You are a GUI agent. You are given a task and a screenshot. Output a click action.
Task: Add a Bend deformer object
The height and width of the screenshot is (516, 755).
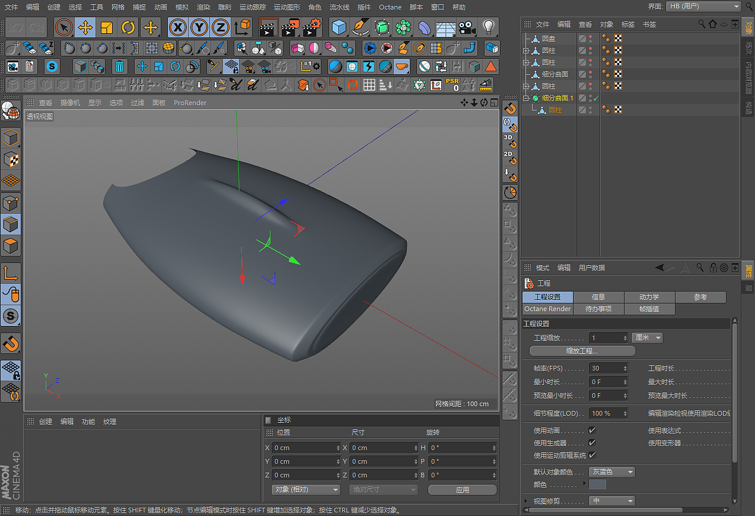424,27
